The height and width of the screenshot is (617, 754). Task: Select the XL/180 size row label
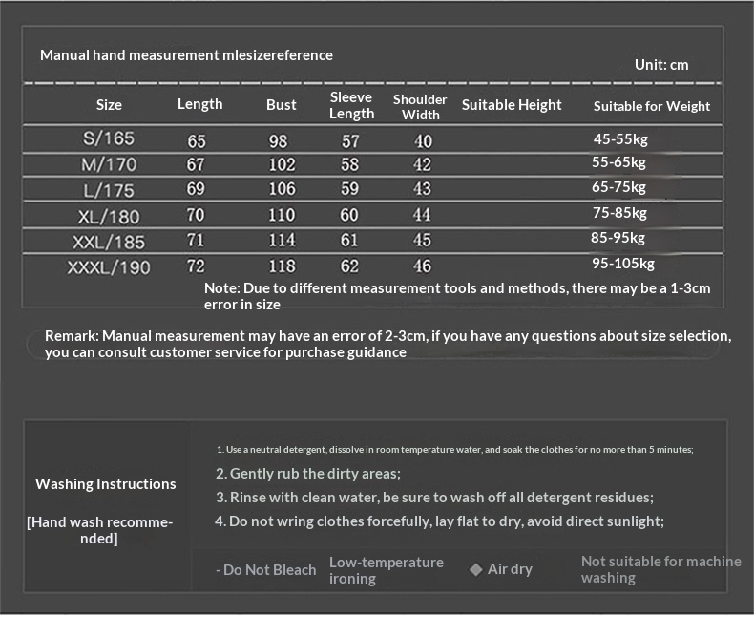(109, 214)
